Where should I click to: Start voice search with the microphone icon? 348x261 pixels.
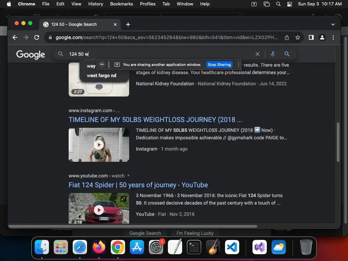click(273, 54)
